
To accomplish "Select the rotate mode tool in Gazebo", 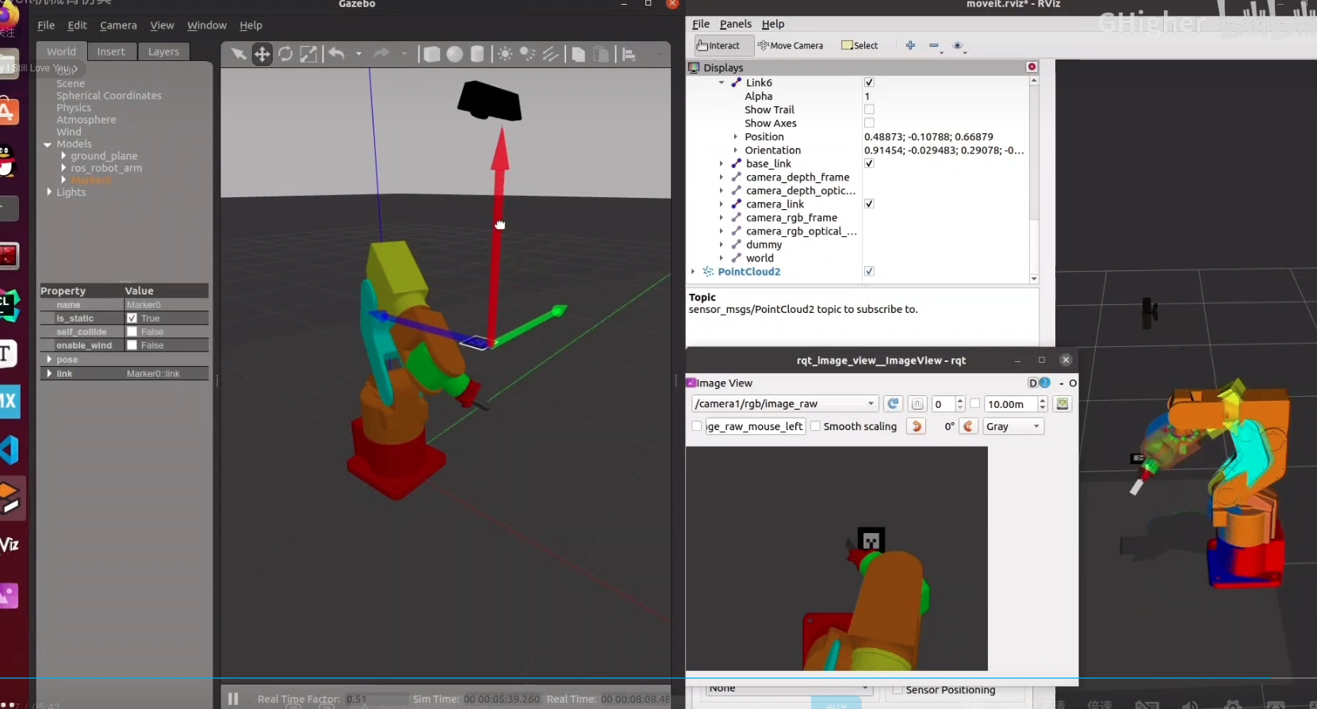I will (x=285, y=54).
